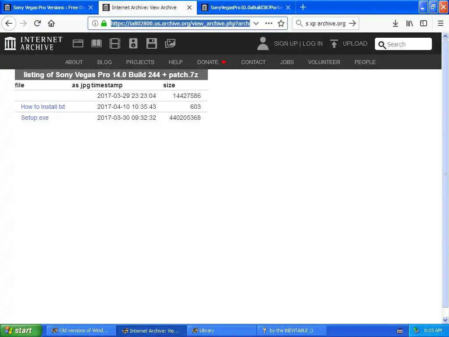Viewport: 449px width, 337px height.
Task: Open the Downloads panel arrow icon
Action: (396, 23)
